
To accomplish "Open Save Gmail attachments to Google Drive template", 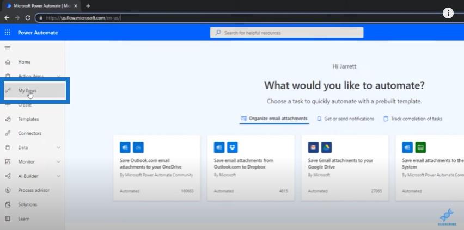I will tap(345, 168).
